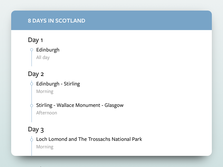Click timeline line between the Day 2 markers
223x167 pixels.
tap(31, 95)
